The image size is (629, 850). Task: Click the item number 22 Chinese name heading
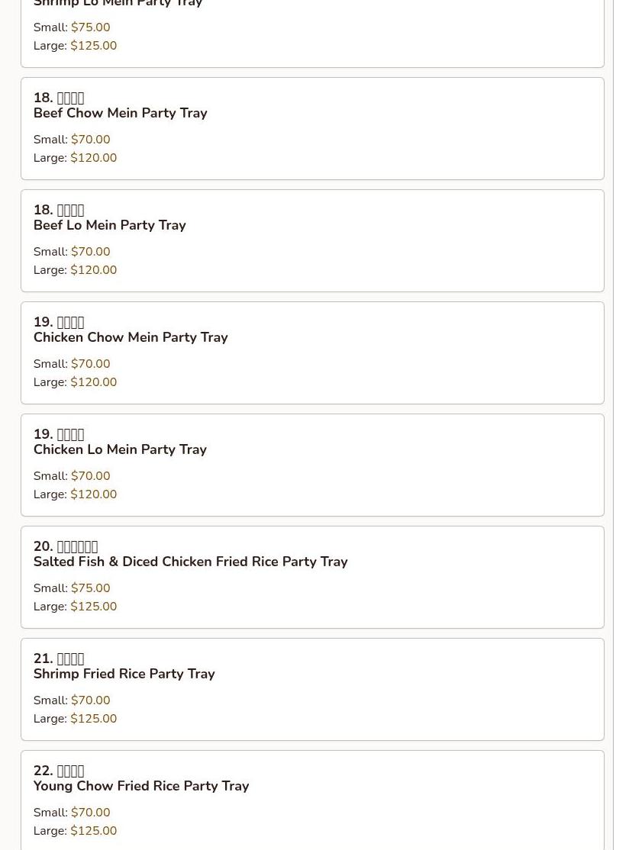pyautogui.click(x=59, y=771)
